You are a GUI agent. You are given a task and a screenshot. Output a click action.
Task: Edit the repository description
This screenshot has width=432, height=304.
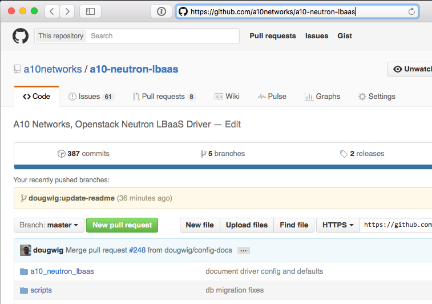[x=233, y=125]
